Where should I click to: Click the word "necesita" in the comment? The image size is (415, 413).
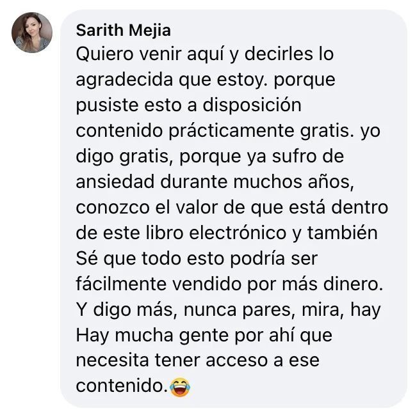[x=112, y=361]
